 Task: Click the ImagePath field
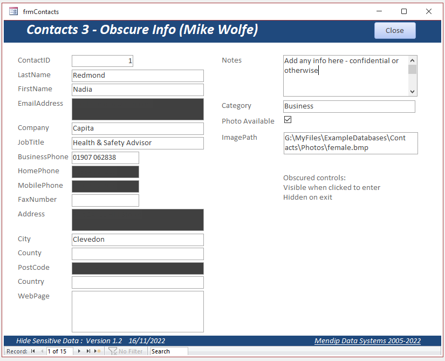click(351, 144)
